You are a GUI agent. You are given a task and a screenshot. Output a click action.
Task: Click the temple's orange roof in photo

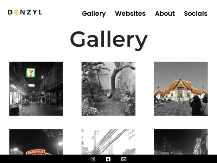click(x=180, y=86)
